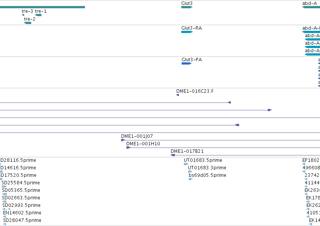Click the SD05365.5prime label
Screen dimensions: 320x226
pyautogui.click(x=21, y=190)
